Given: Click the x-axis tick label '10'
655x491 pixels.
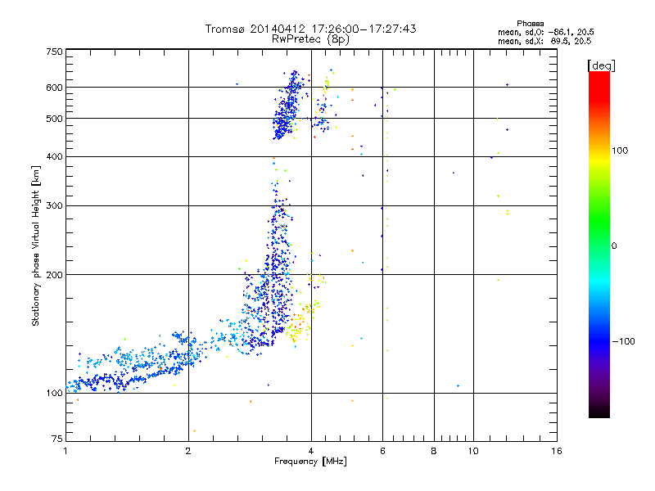Looking at the screenshot, I should coord(473,451).
